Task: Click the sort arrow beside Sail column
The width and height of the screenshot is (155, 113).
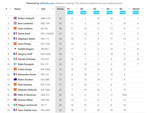Action: (x=53, y=9)
